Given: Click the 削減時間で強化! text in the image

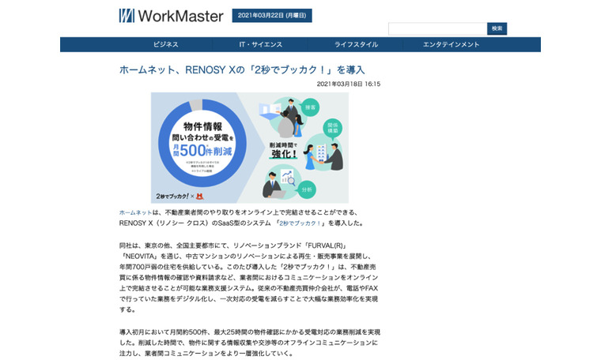Looking at the screenshot, I should click(281, 150).
